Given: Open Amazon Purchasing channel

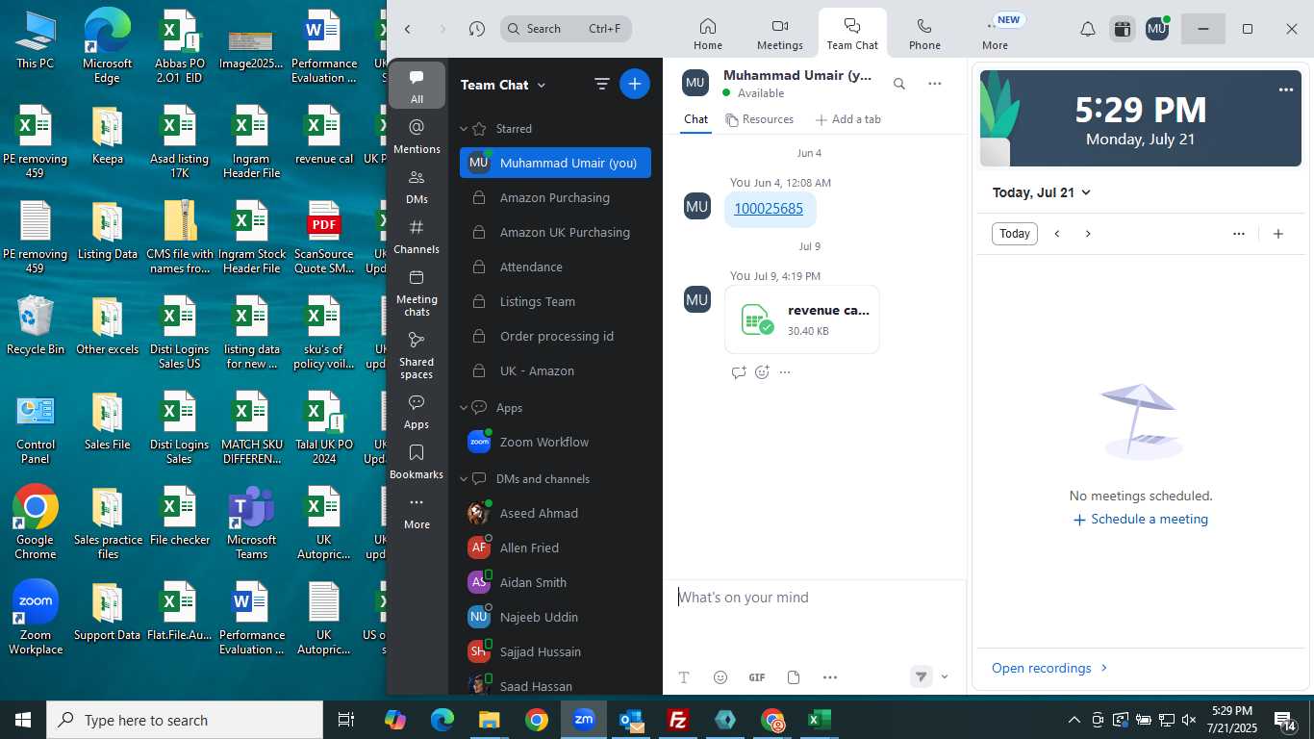Looking at the screenshot, I should pyautogui.click(x=555, y=197).
